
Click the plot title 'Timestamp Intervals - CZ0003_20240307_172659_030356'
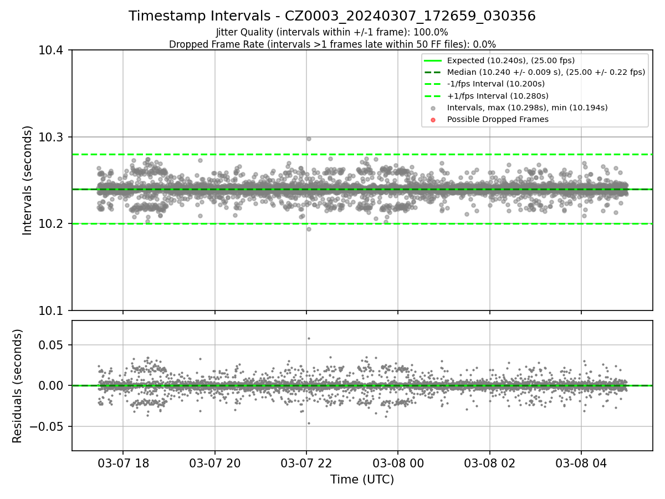[x=332, y=16]
